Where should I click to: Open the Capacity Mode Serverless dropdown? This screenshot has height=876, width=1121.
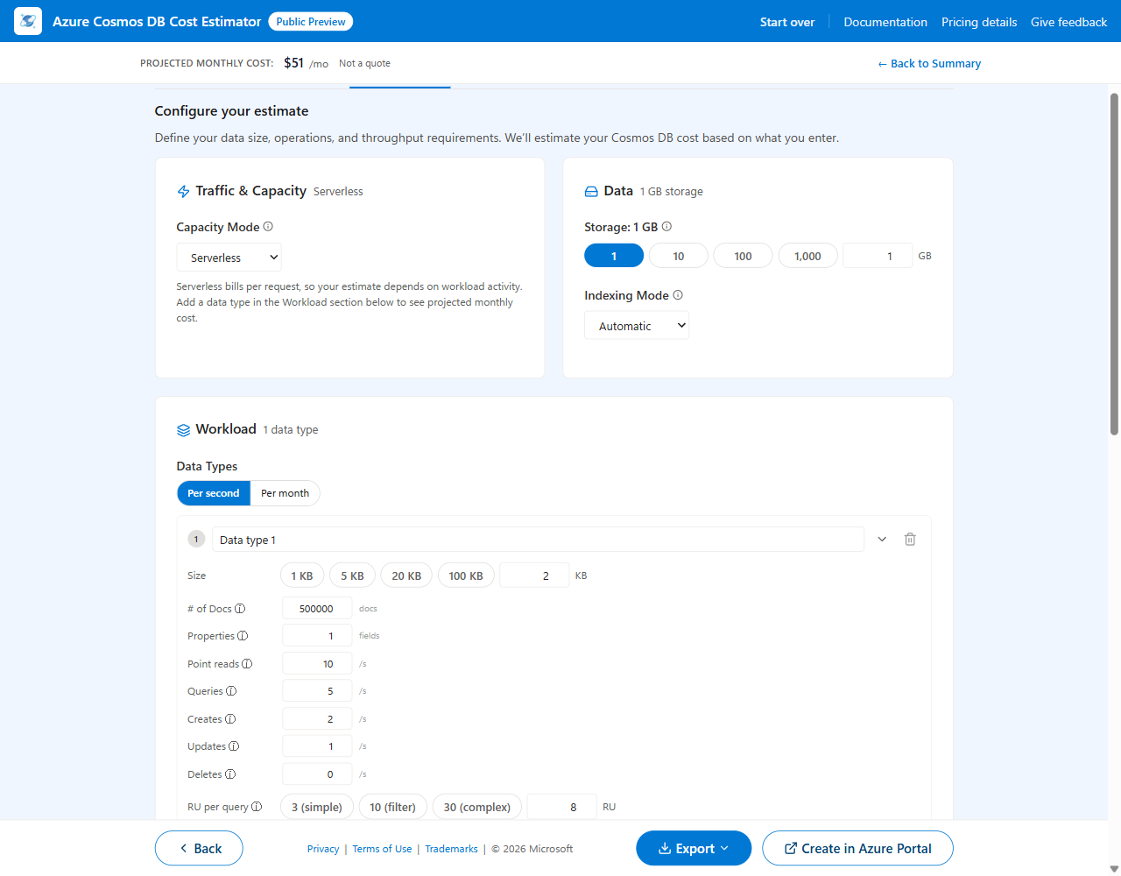(229, 258)
